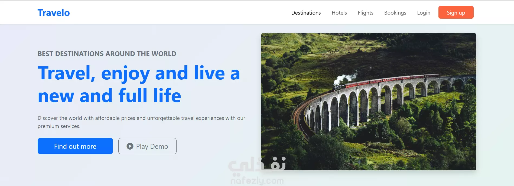
Task: Open the Bookings nav link
Action: click(x=395, y=13)
